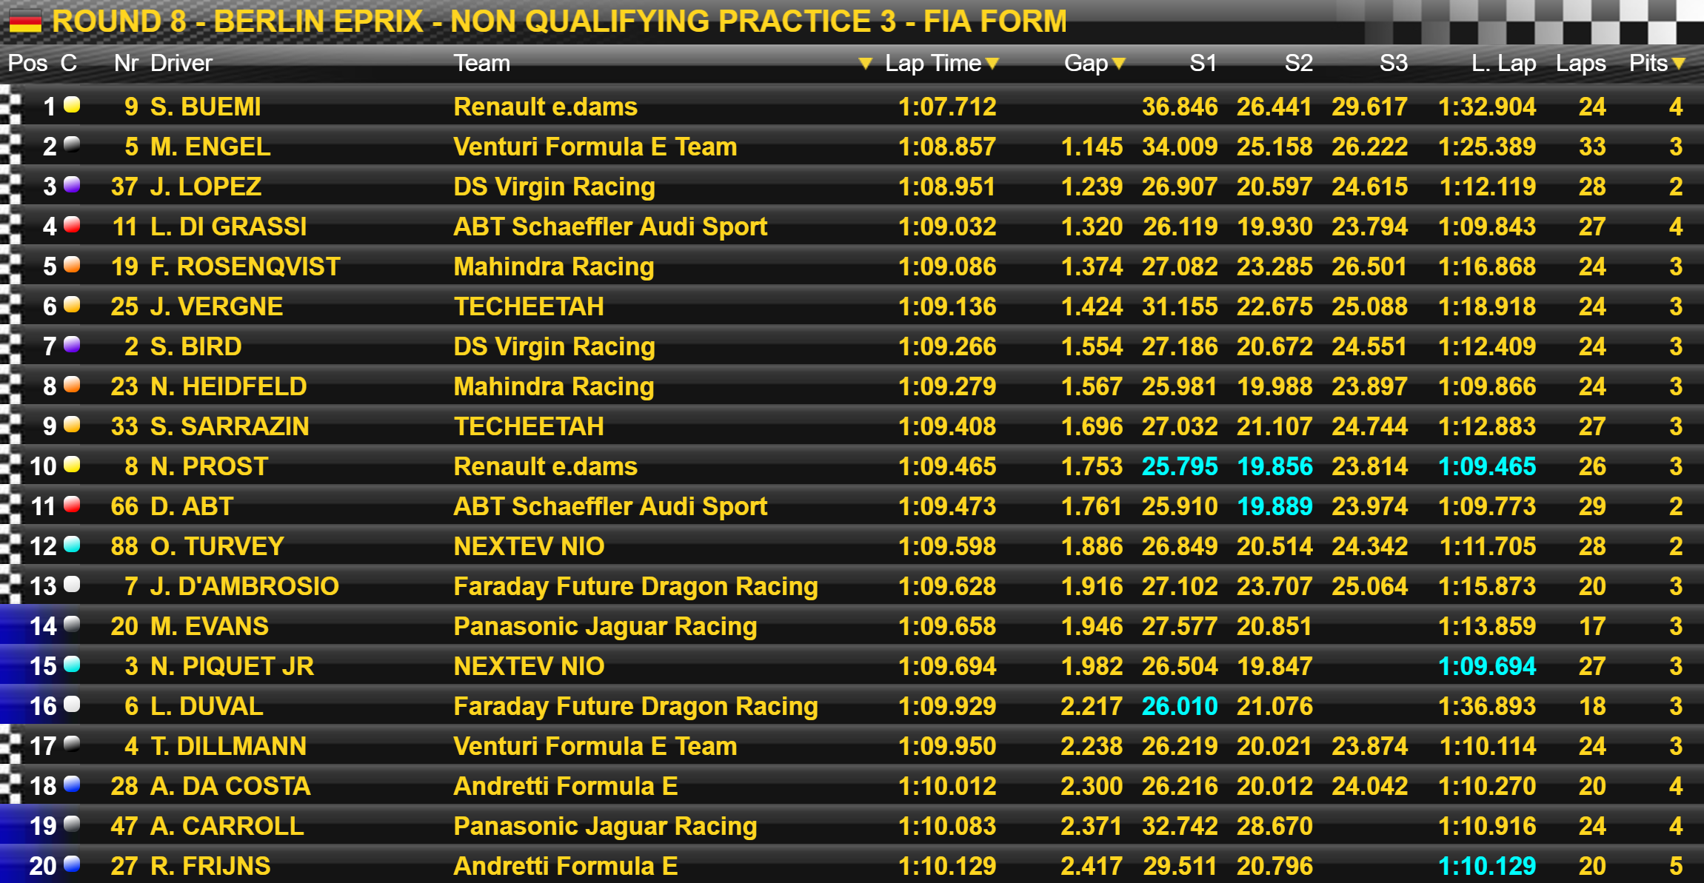
Task: Click the yellow team dot beside S. Buemi
Action: (x=72, y=104)
